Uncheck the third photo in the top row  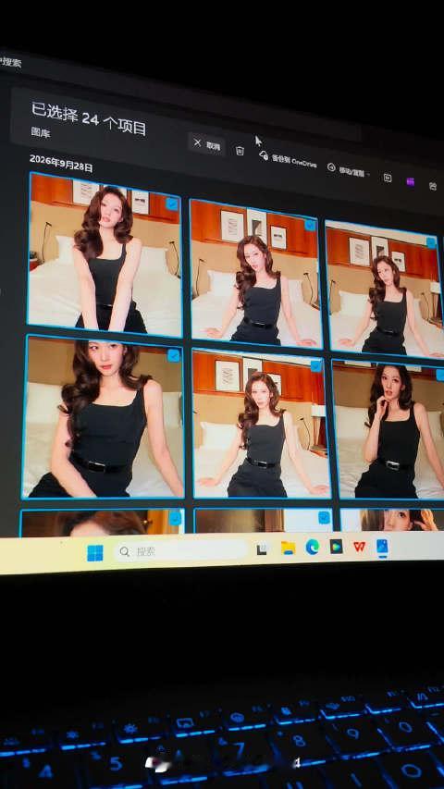431,243
